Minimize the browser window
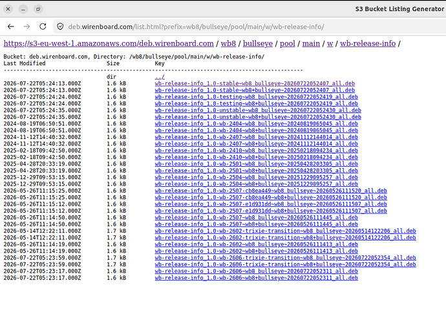This screenshot has height=309, width=446. click(23, 9)
